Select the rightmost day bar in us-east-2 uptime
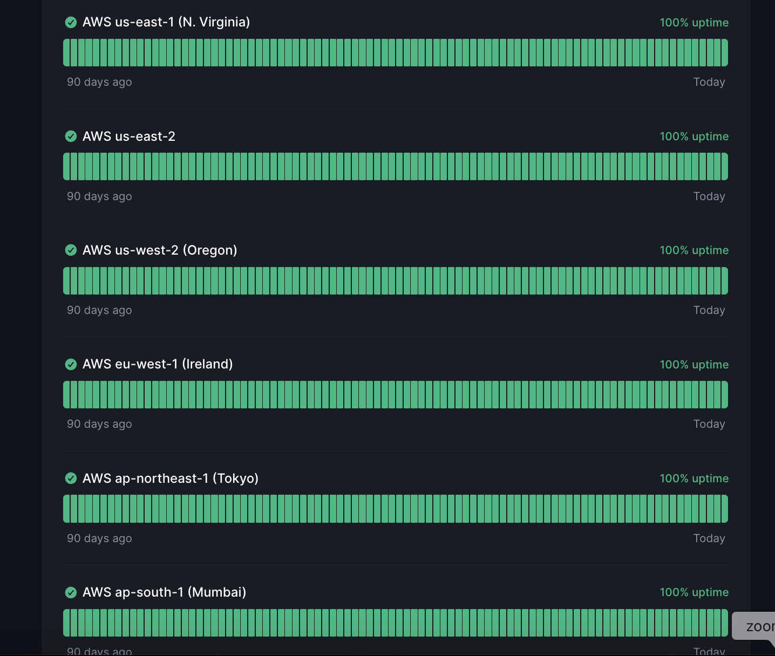 pos(724,167)
